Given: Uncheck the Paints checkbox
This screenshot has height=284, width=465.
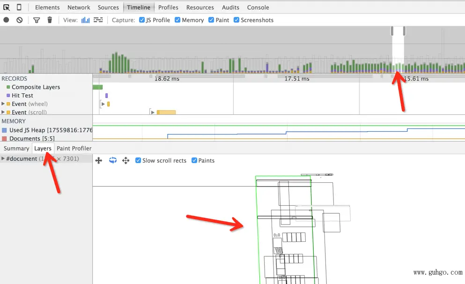Looking at the screenshot, I should pos(194,160).
